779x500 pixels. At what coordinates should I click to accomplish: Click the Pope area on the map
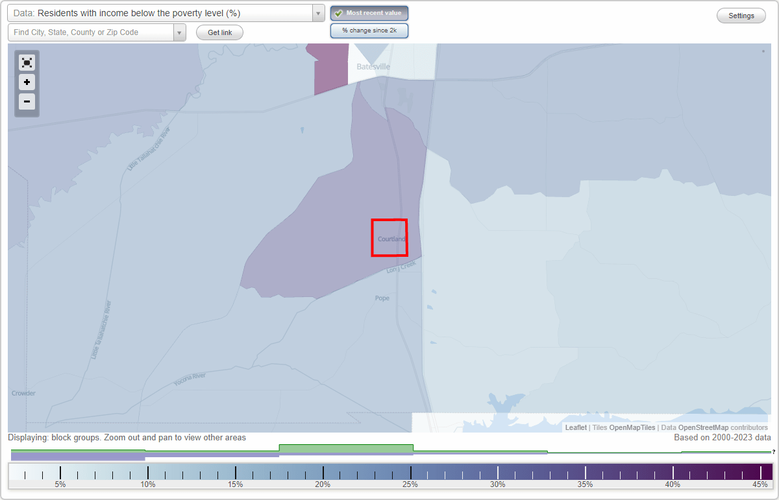coord(382,298)
